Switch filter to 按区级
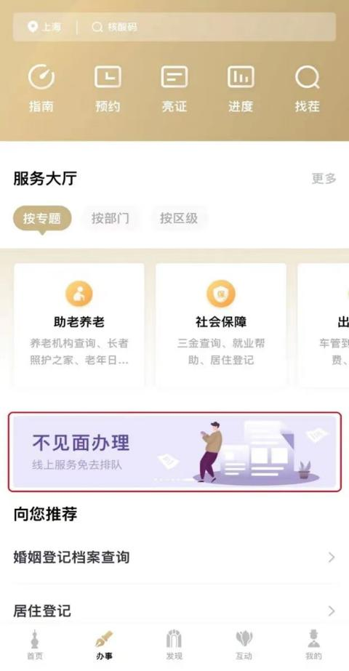 pos(179,219)
